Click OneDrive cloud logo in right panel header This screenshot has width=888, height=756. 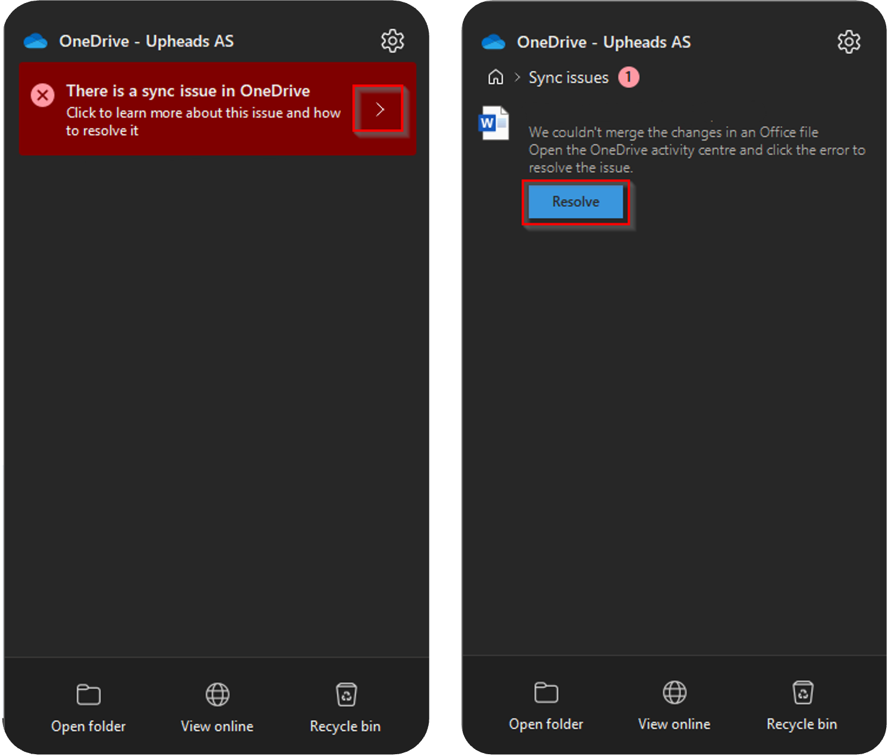pos(493,42)
